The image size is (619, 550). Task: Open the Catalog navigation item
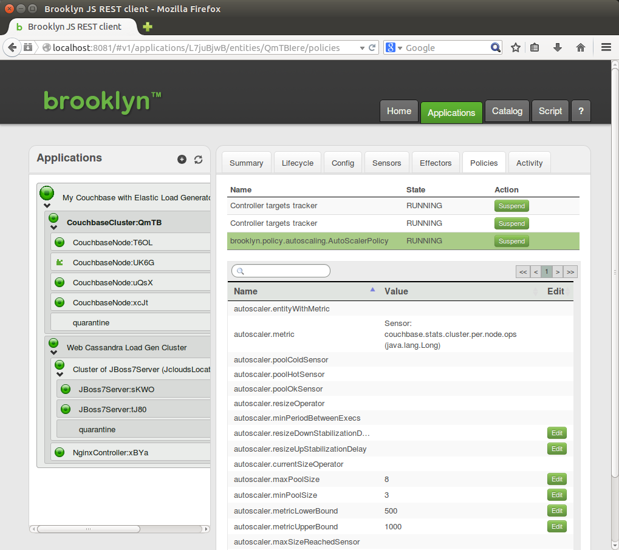(x=507, y=111)
